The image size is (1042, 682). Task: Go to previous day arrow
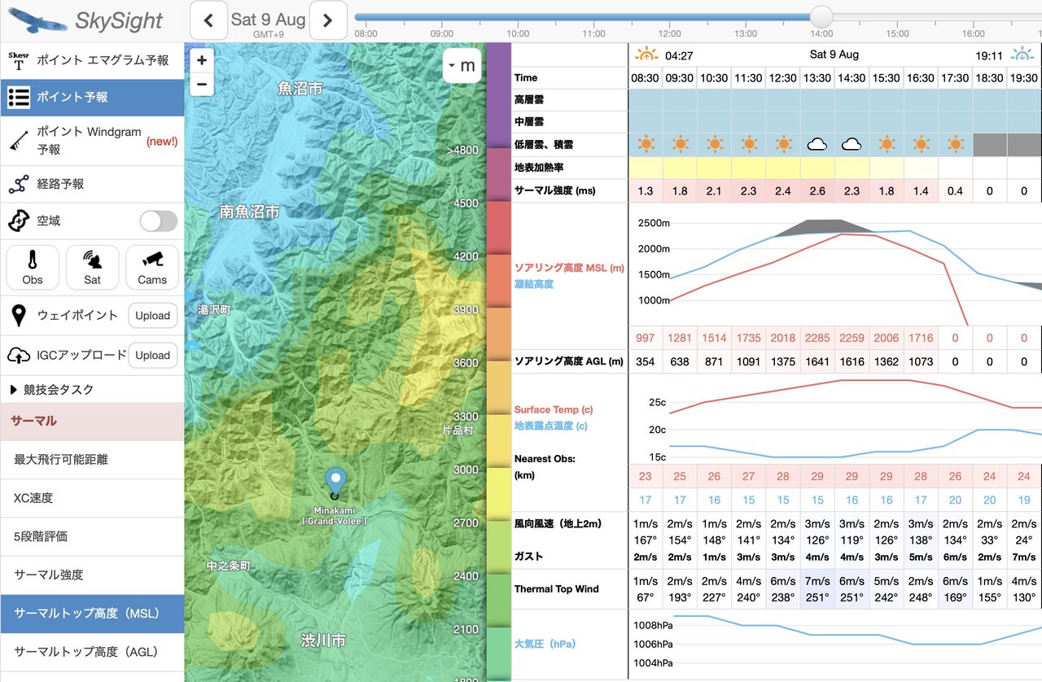point(208,20)
